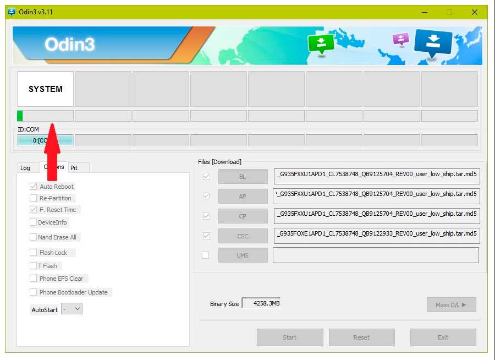Screen dimensions: 495x360
Task: Uncheck the checkbox beside the AP button
Action: tap(206, 196)
